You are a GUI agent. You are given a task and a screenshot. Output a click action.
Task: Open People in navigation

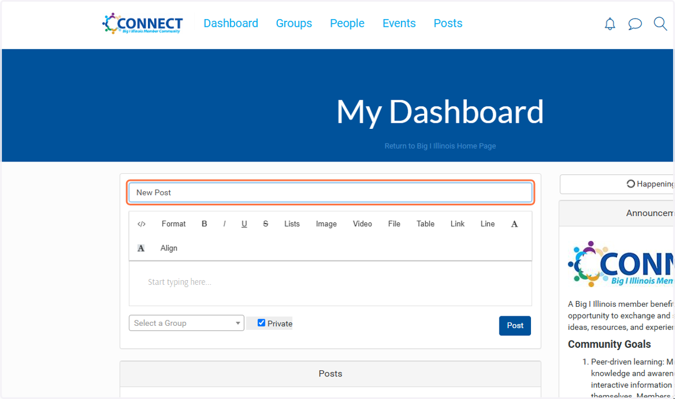pyautogui.click(x=347, y=24)
